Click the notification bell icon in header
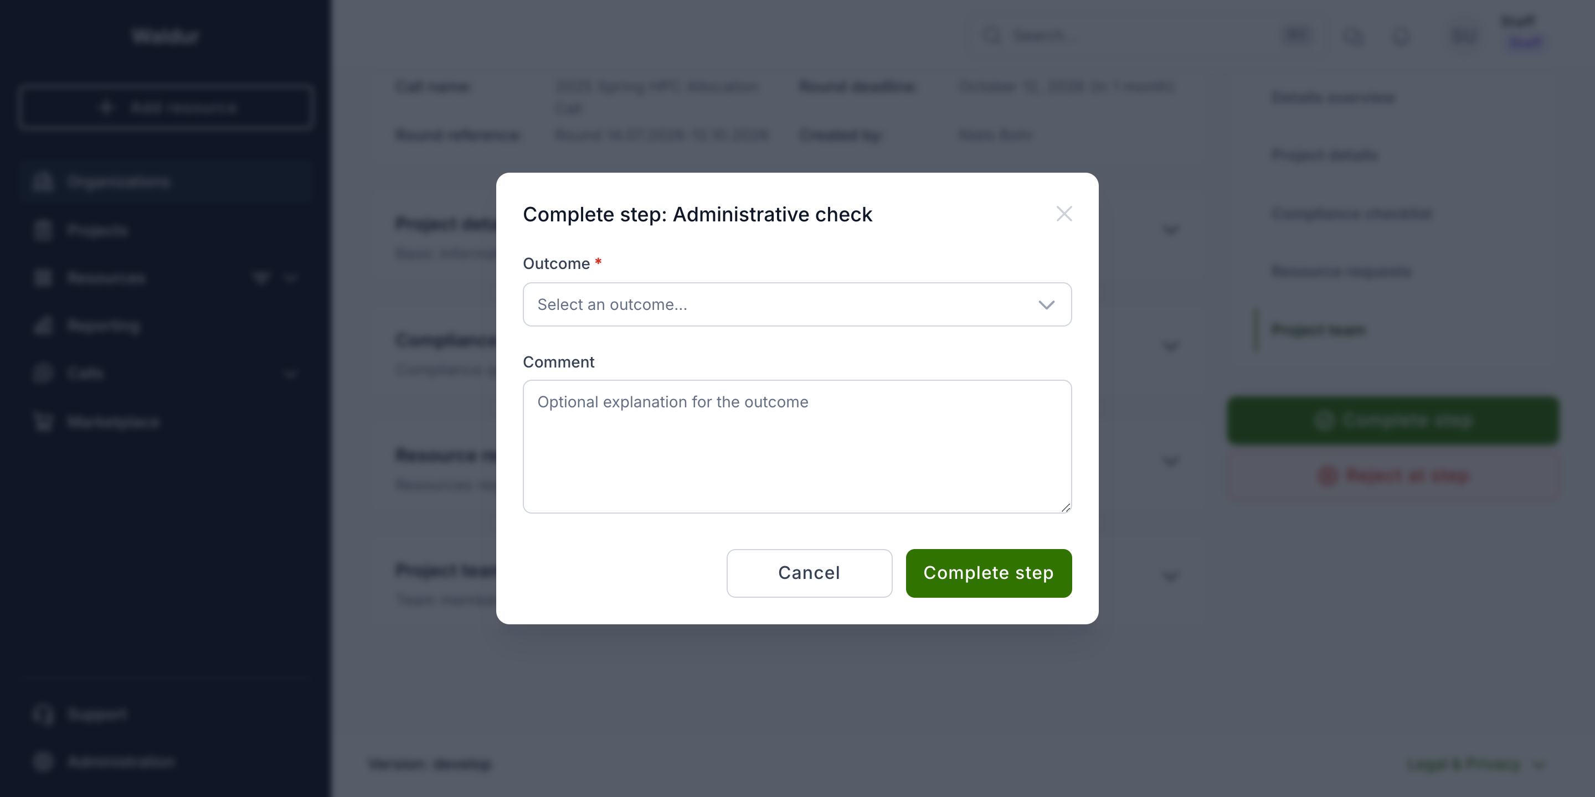 click(1401, 37)
